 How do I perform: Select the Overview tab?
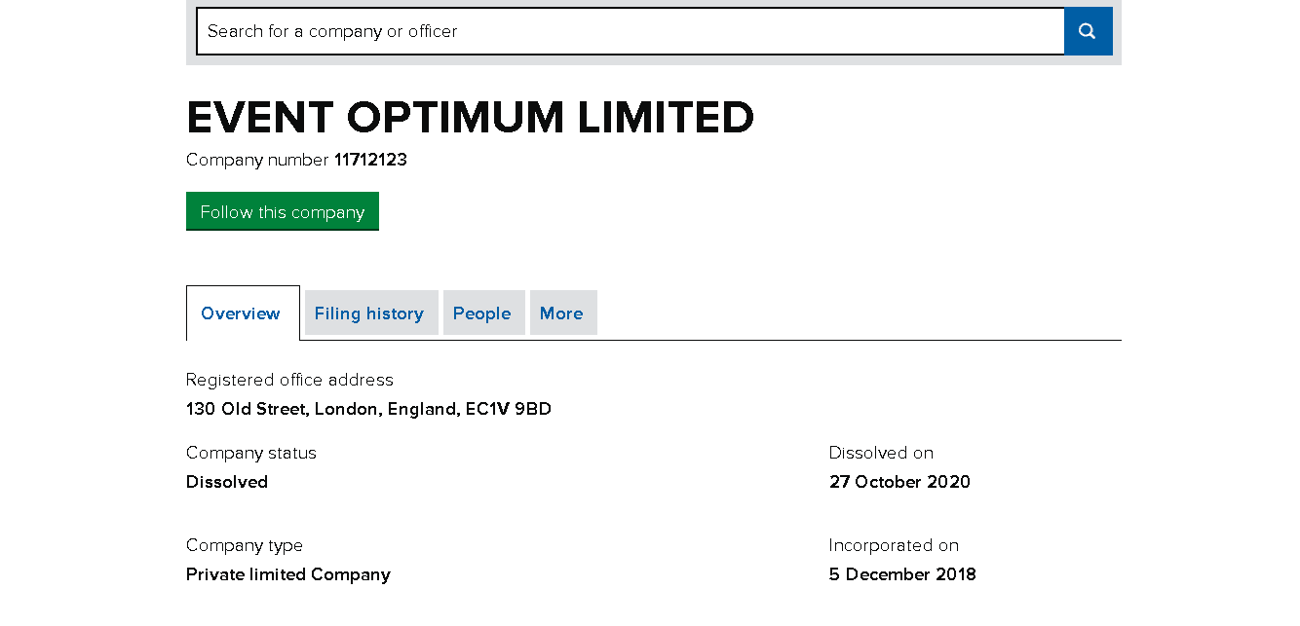tap(241, 313)
